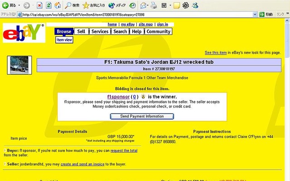Click the Item # 2730018197 text
This screenshot has width=290, height=181.
tap(159, 69)
